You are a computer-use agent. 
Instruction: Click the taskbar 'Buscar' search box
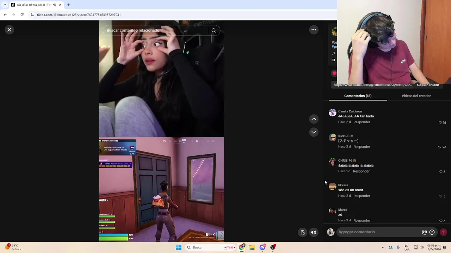[211, 247]
